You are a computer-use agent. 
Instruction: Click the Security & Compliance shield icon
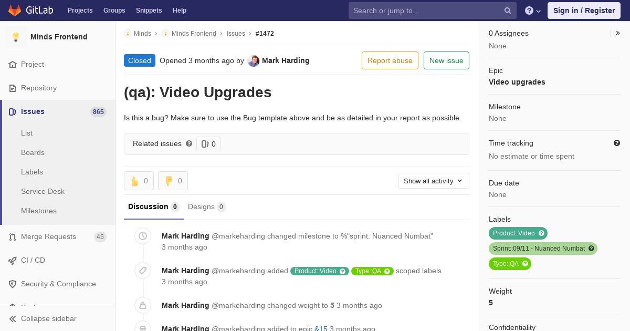pyautogui.click(x=13, y=284)
